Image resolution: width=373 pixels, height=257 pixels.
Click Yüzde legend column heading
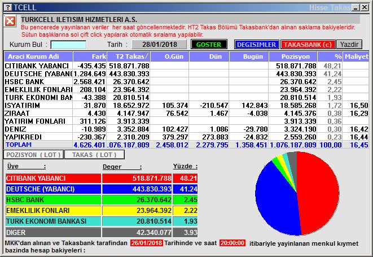point(185,166)
